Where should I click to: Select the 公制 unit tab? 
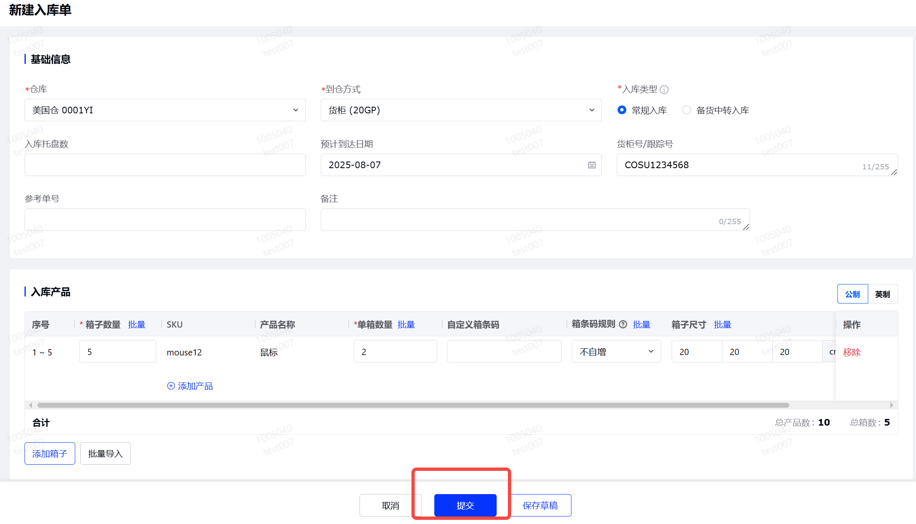[852, 294]
